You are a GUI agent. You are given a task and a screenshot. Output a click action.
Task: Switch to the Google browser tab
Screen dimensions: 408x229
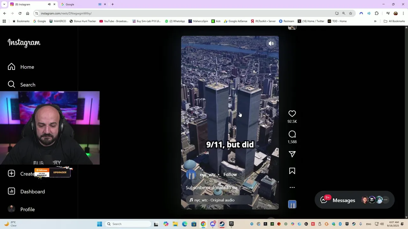pos(80,4)
